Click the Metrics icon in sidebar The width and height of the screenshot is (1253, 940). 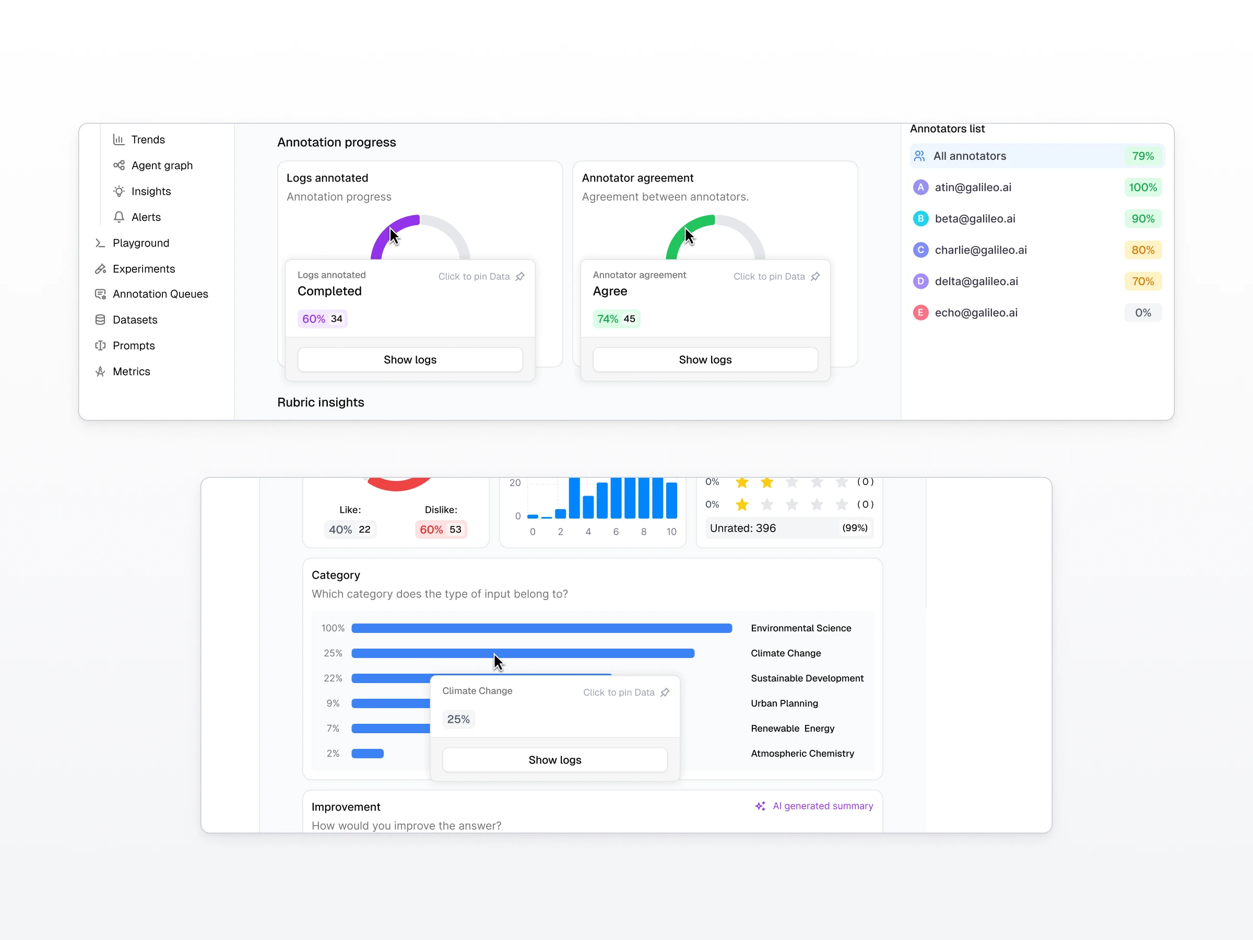coord(100,372)
